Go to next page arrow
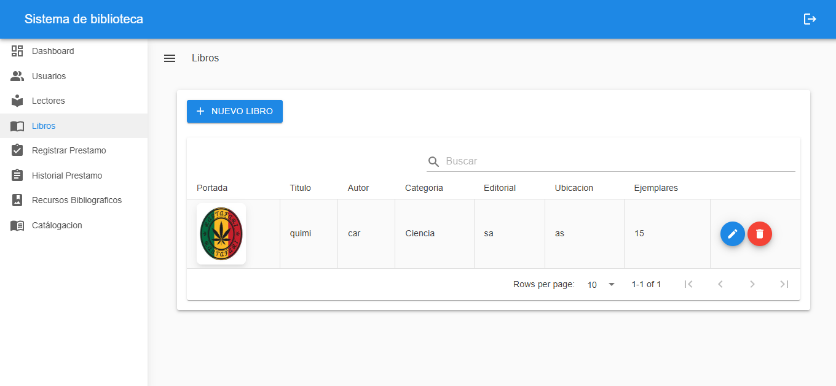The height and width of the screenshot is (386, 836). pos(752,284)
